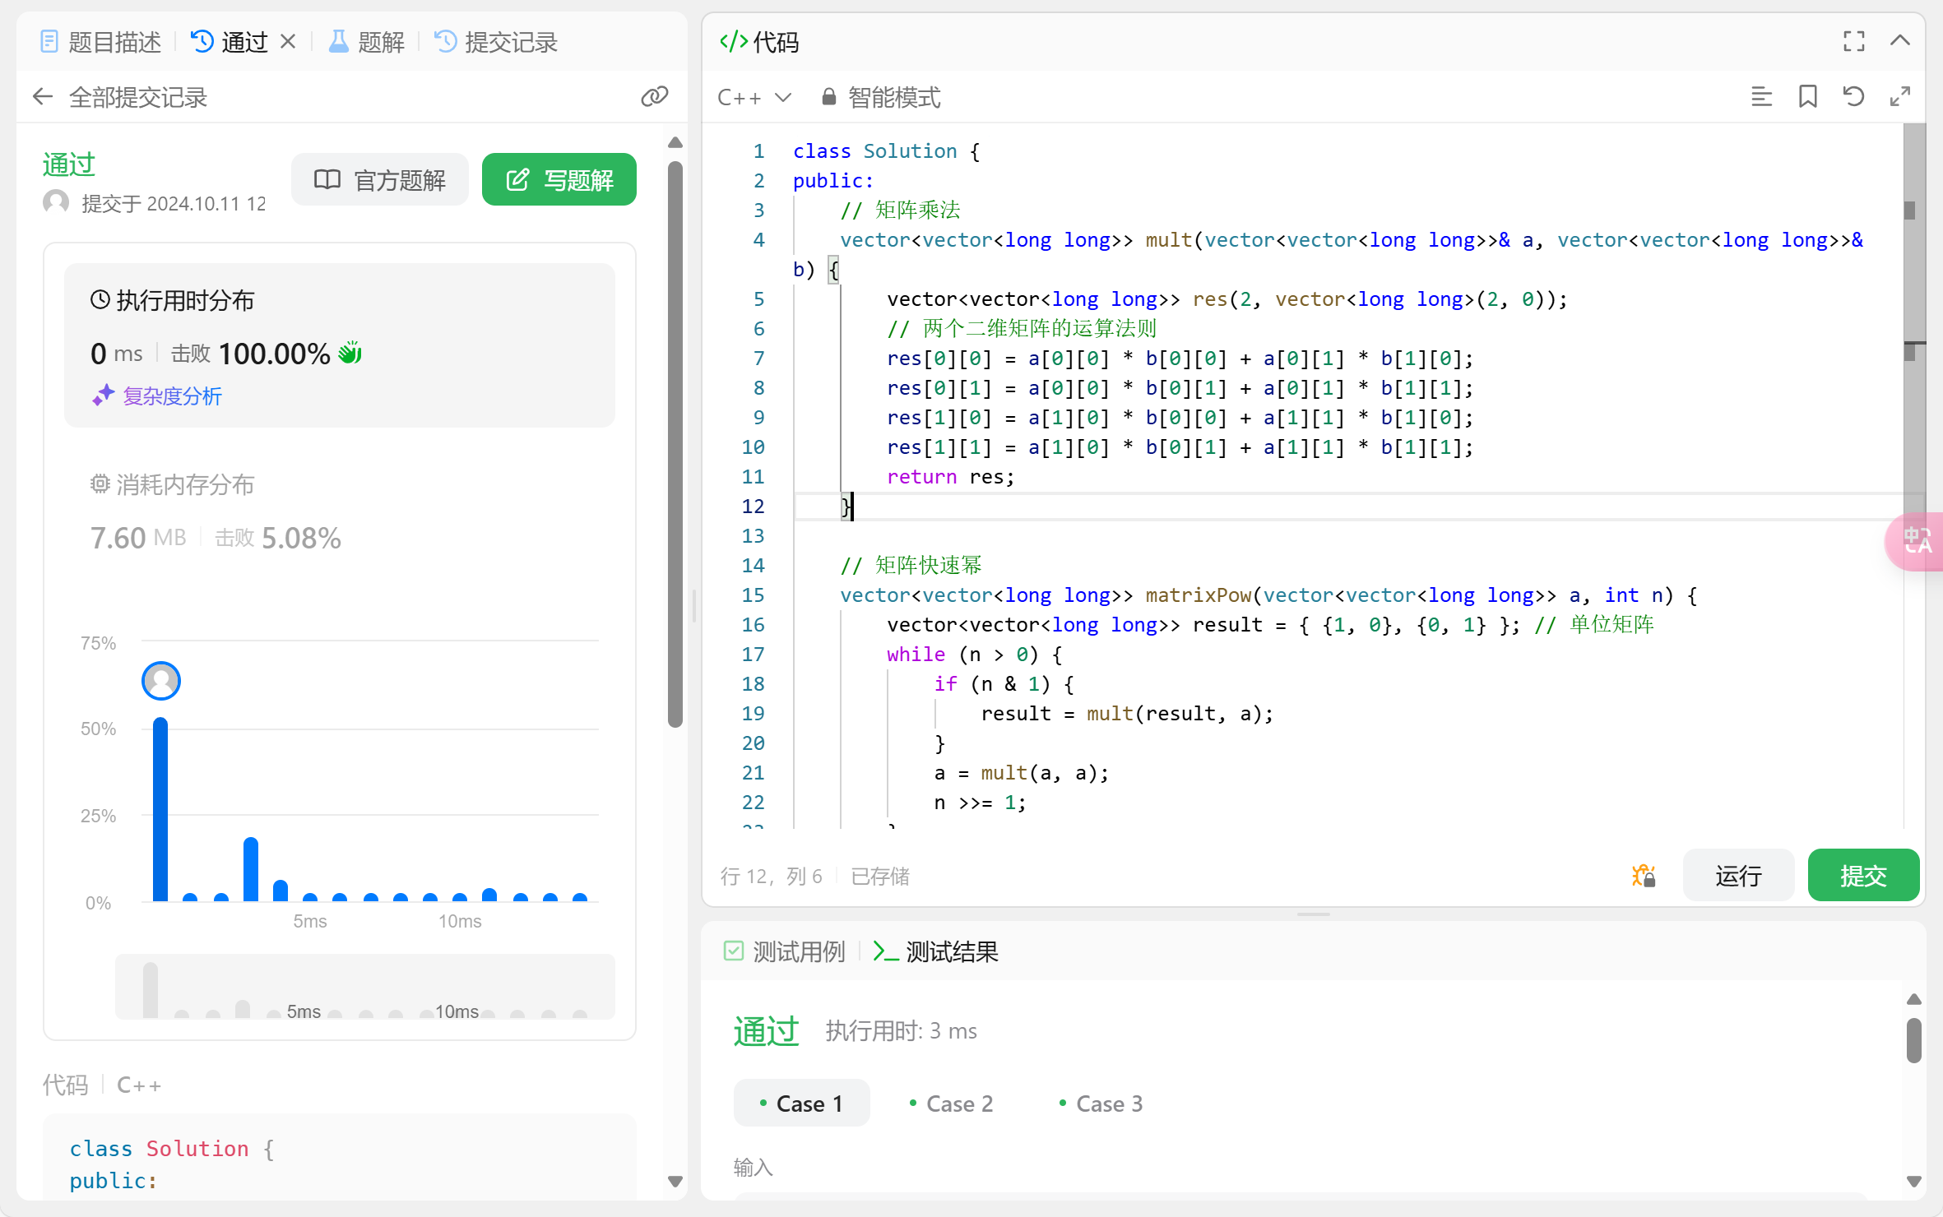The width and height of the screenshot is (1943, 1217).
Task: Select Case 1 result
Action: pos(801,1104)
